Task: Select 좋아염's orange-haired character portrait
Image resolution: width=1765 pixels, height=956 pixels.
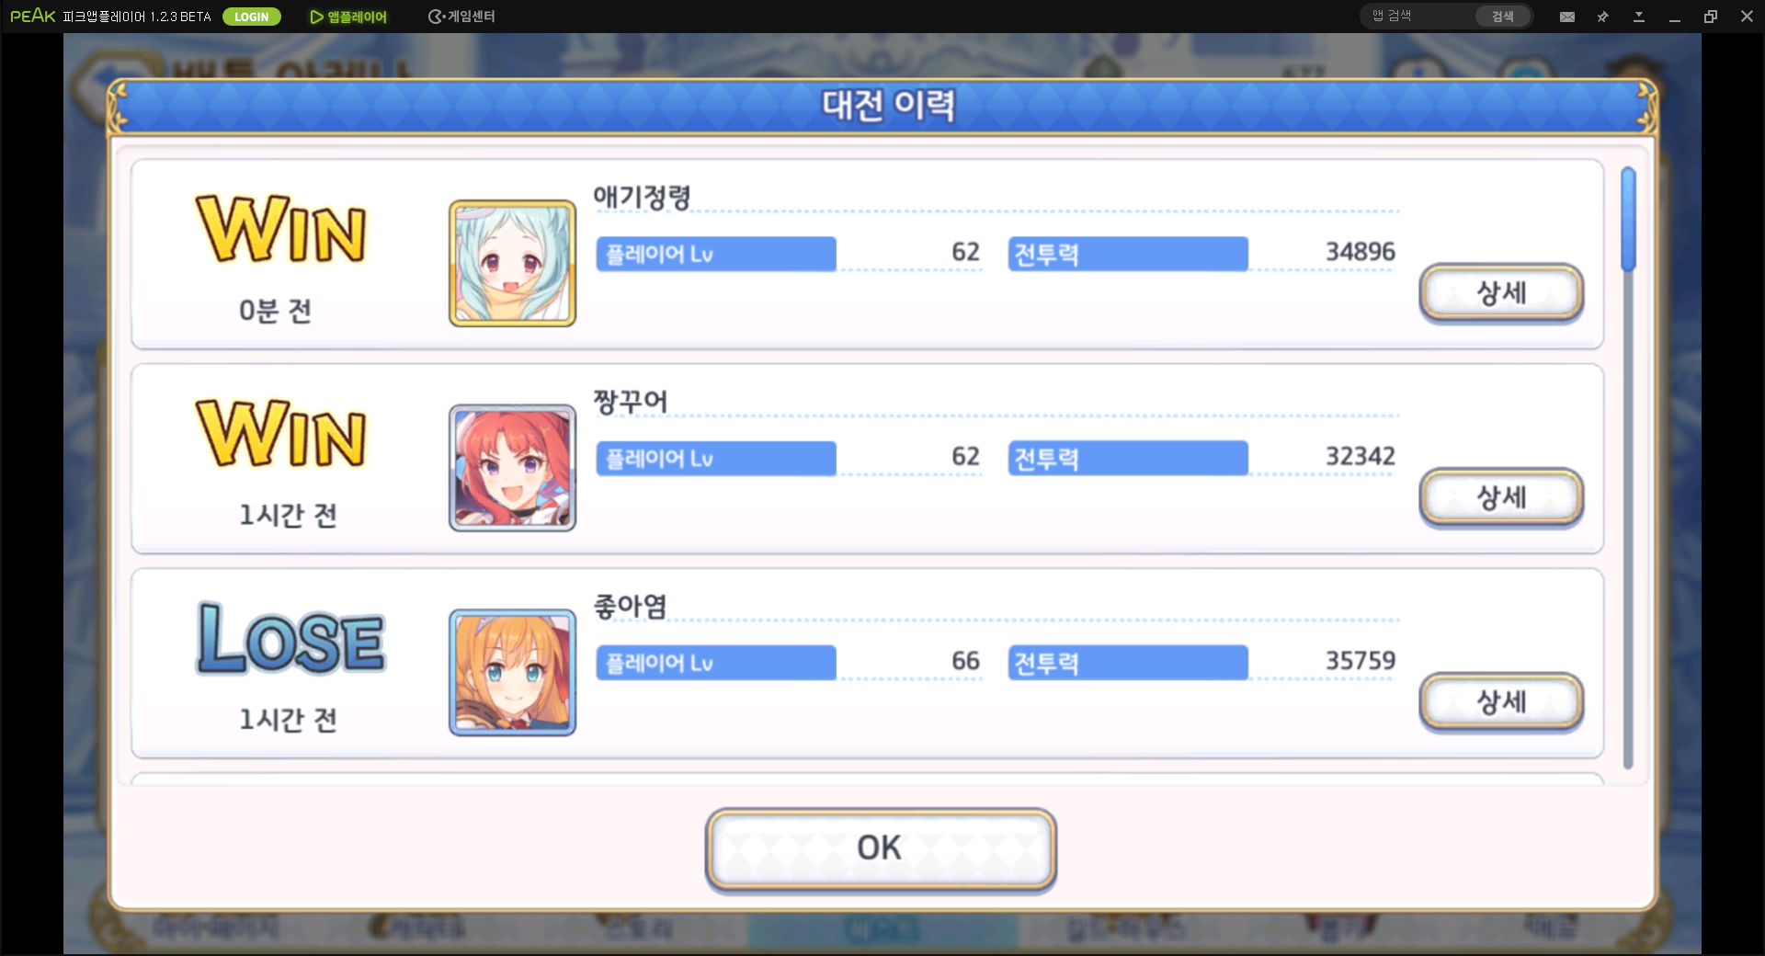Action: pos(512,673)
